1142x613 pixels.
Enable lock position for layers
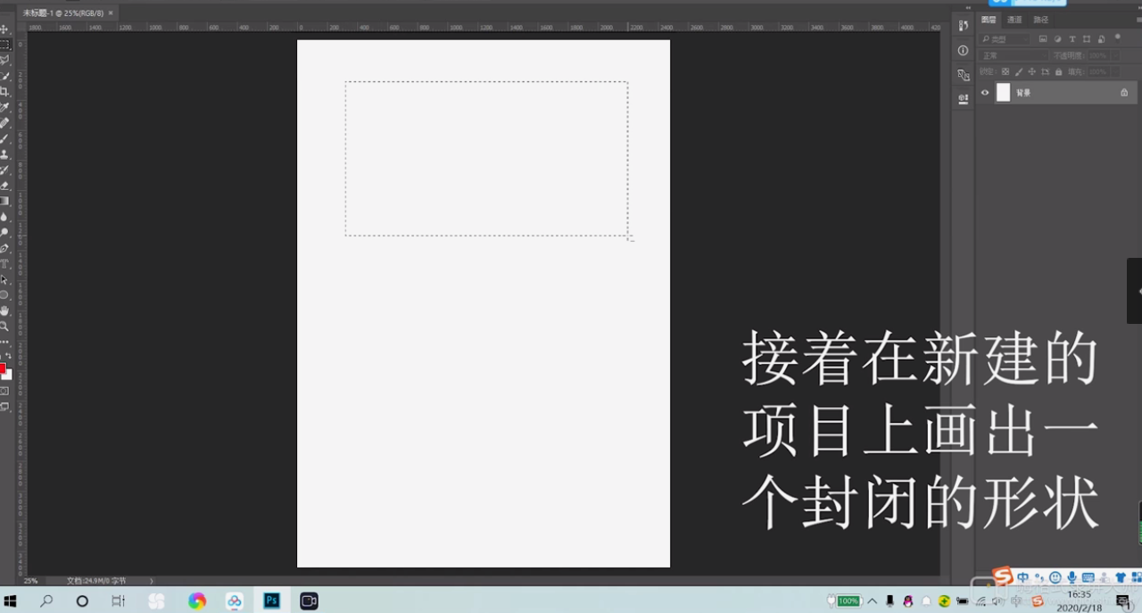click(x=1032, y=71)
